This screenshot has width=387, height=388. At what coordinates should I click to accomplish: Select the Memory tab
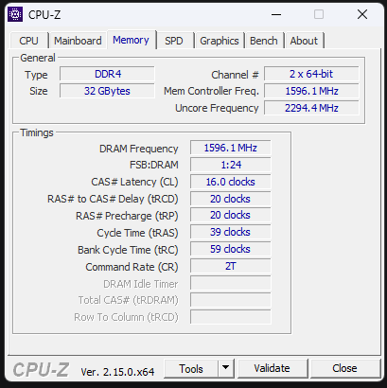click(131, 40)
